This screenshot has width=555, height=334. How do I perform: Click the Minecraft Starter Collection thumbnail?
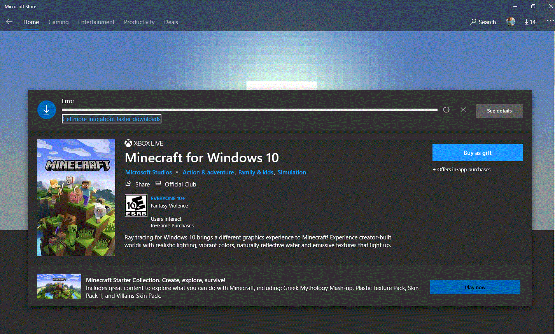coord(59,286)
